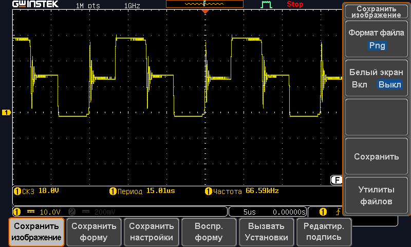
Task: Select the bottom Сохранить изображение menu item
Action: click(36, 232)
